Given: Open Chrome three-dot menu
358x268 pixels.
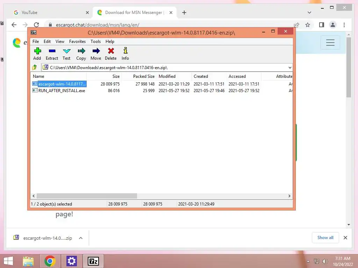Looking at the screenshot, I should [344, 25].
